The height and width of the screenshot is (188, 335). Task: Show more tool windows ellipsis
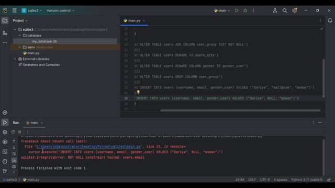coord(5,43)
